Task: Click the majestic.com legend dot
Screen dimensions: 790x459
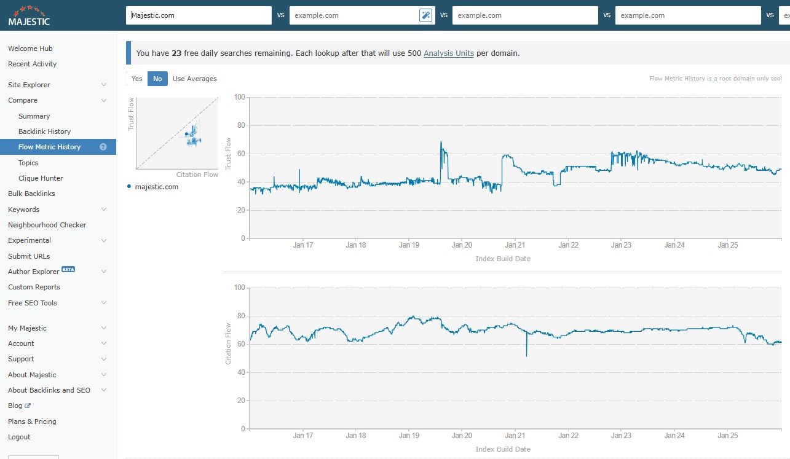Action: pyautogui.click(x=129, y=186)
